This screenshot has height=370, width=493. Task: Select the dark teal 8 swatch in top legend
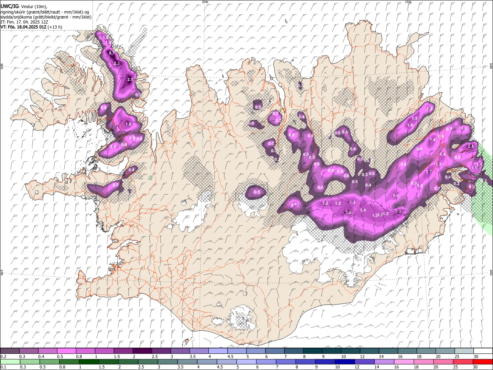(x=312, y=351)
